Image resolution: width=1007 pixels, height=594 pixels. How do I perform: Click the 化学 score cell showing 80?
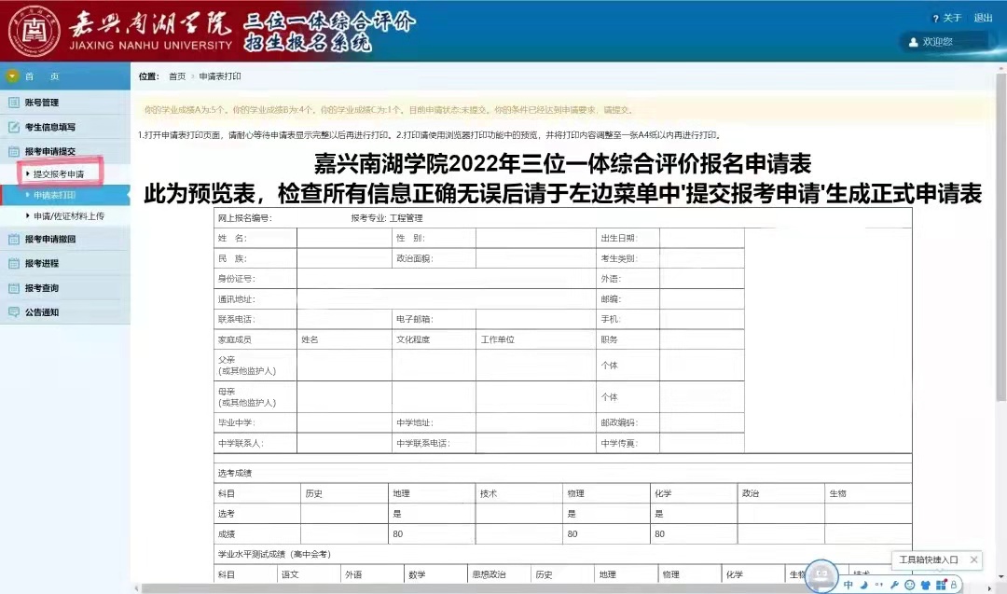coord(694,534)
